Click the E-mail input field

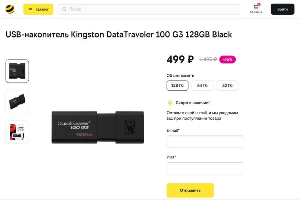pyautogui.click(x=205, y=142)
